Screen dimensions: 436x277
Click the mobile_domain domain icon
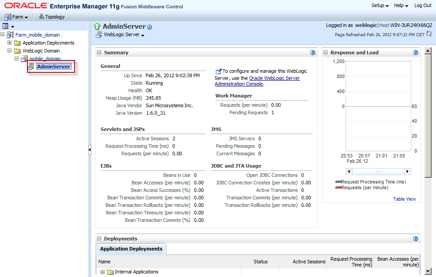[24, 58]
